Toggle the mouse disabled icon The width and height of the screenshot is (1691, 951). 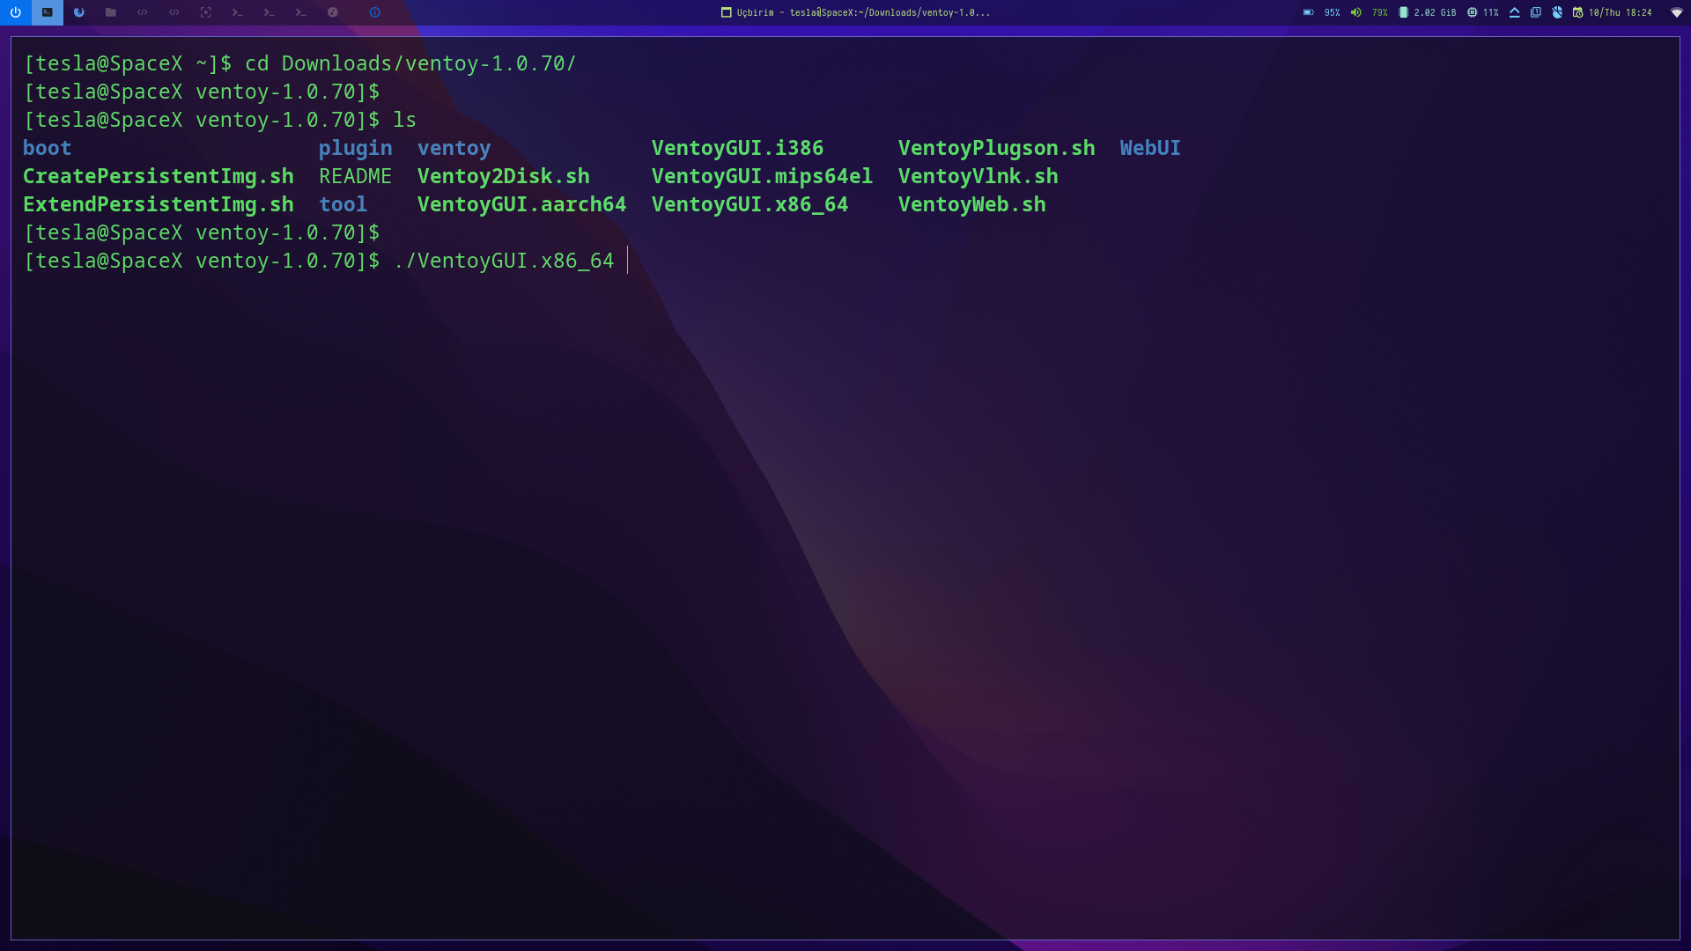pos(1557,12)
